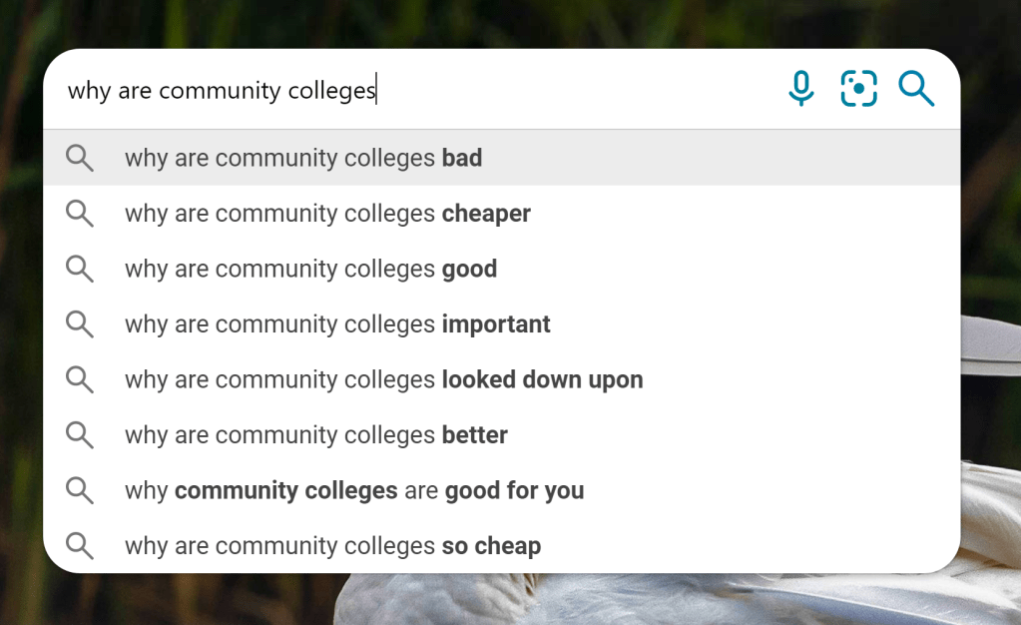Click into the search text input field
1021x625 pixels.
click(x=399, y=90)
